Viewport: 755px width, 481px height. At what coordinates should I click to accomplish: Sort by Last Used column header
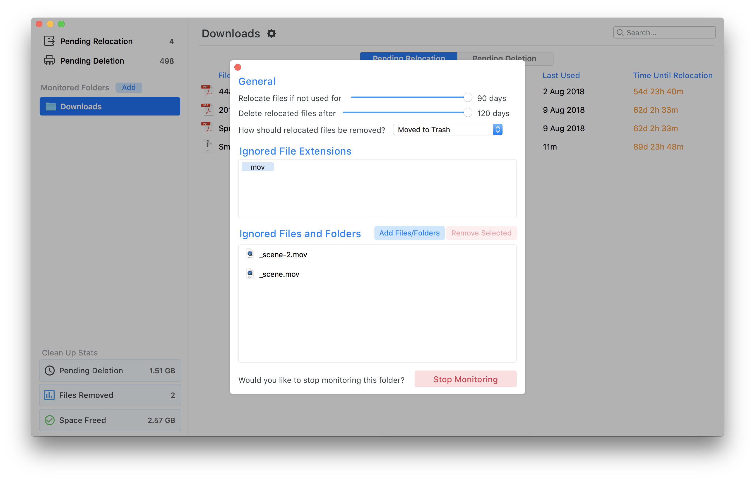coord(561,76)
